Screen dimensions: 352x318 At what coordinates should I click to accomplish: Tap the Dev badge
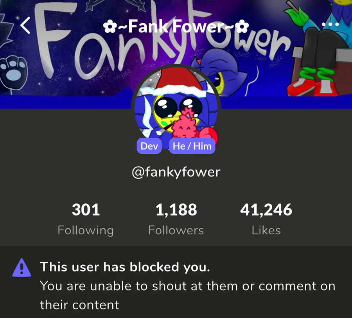click(149, 146)
